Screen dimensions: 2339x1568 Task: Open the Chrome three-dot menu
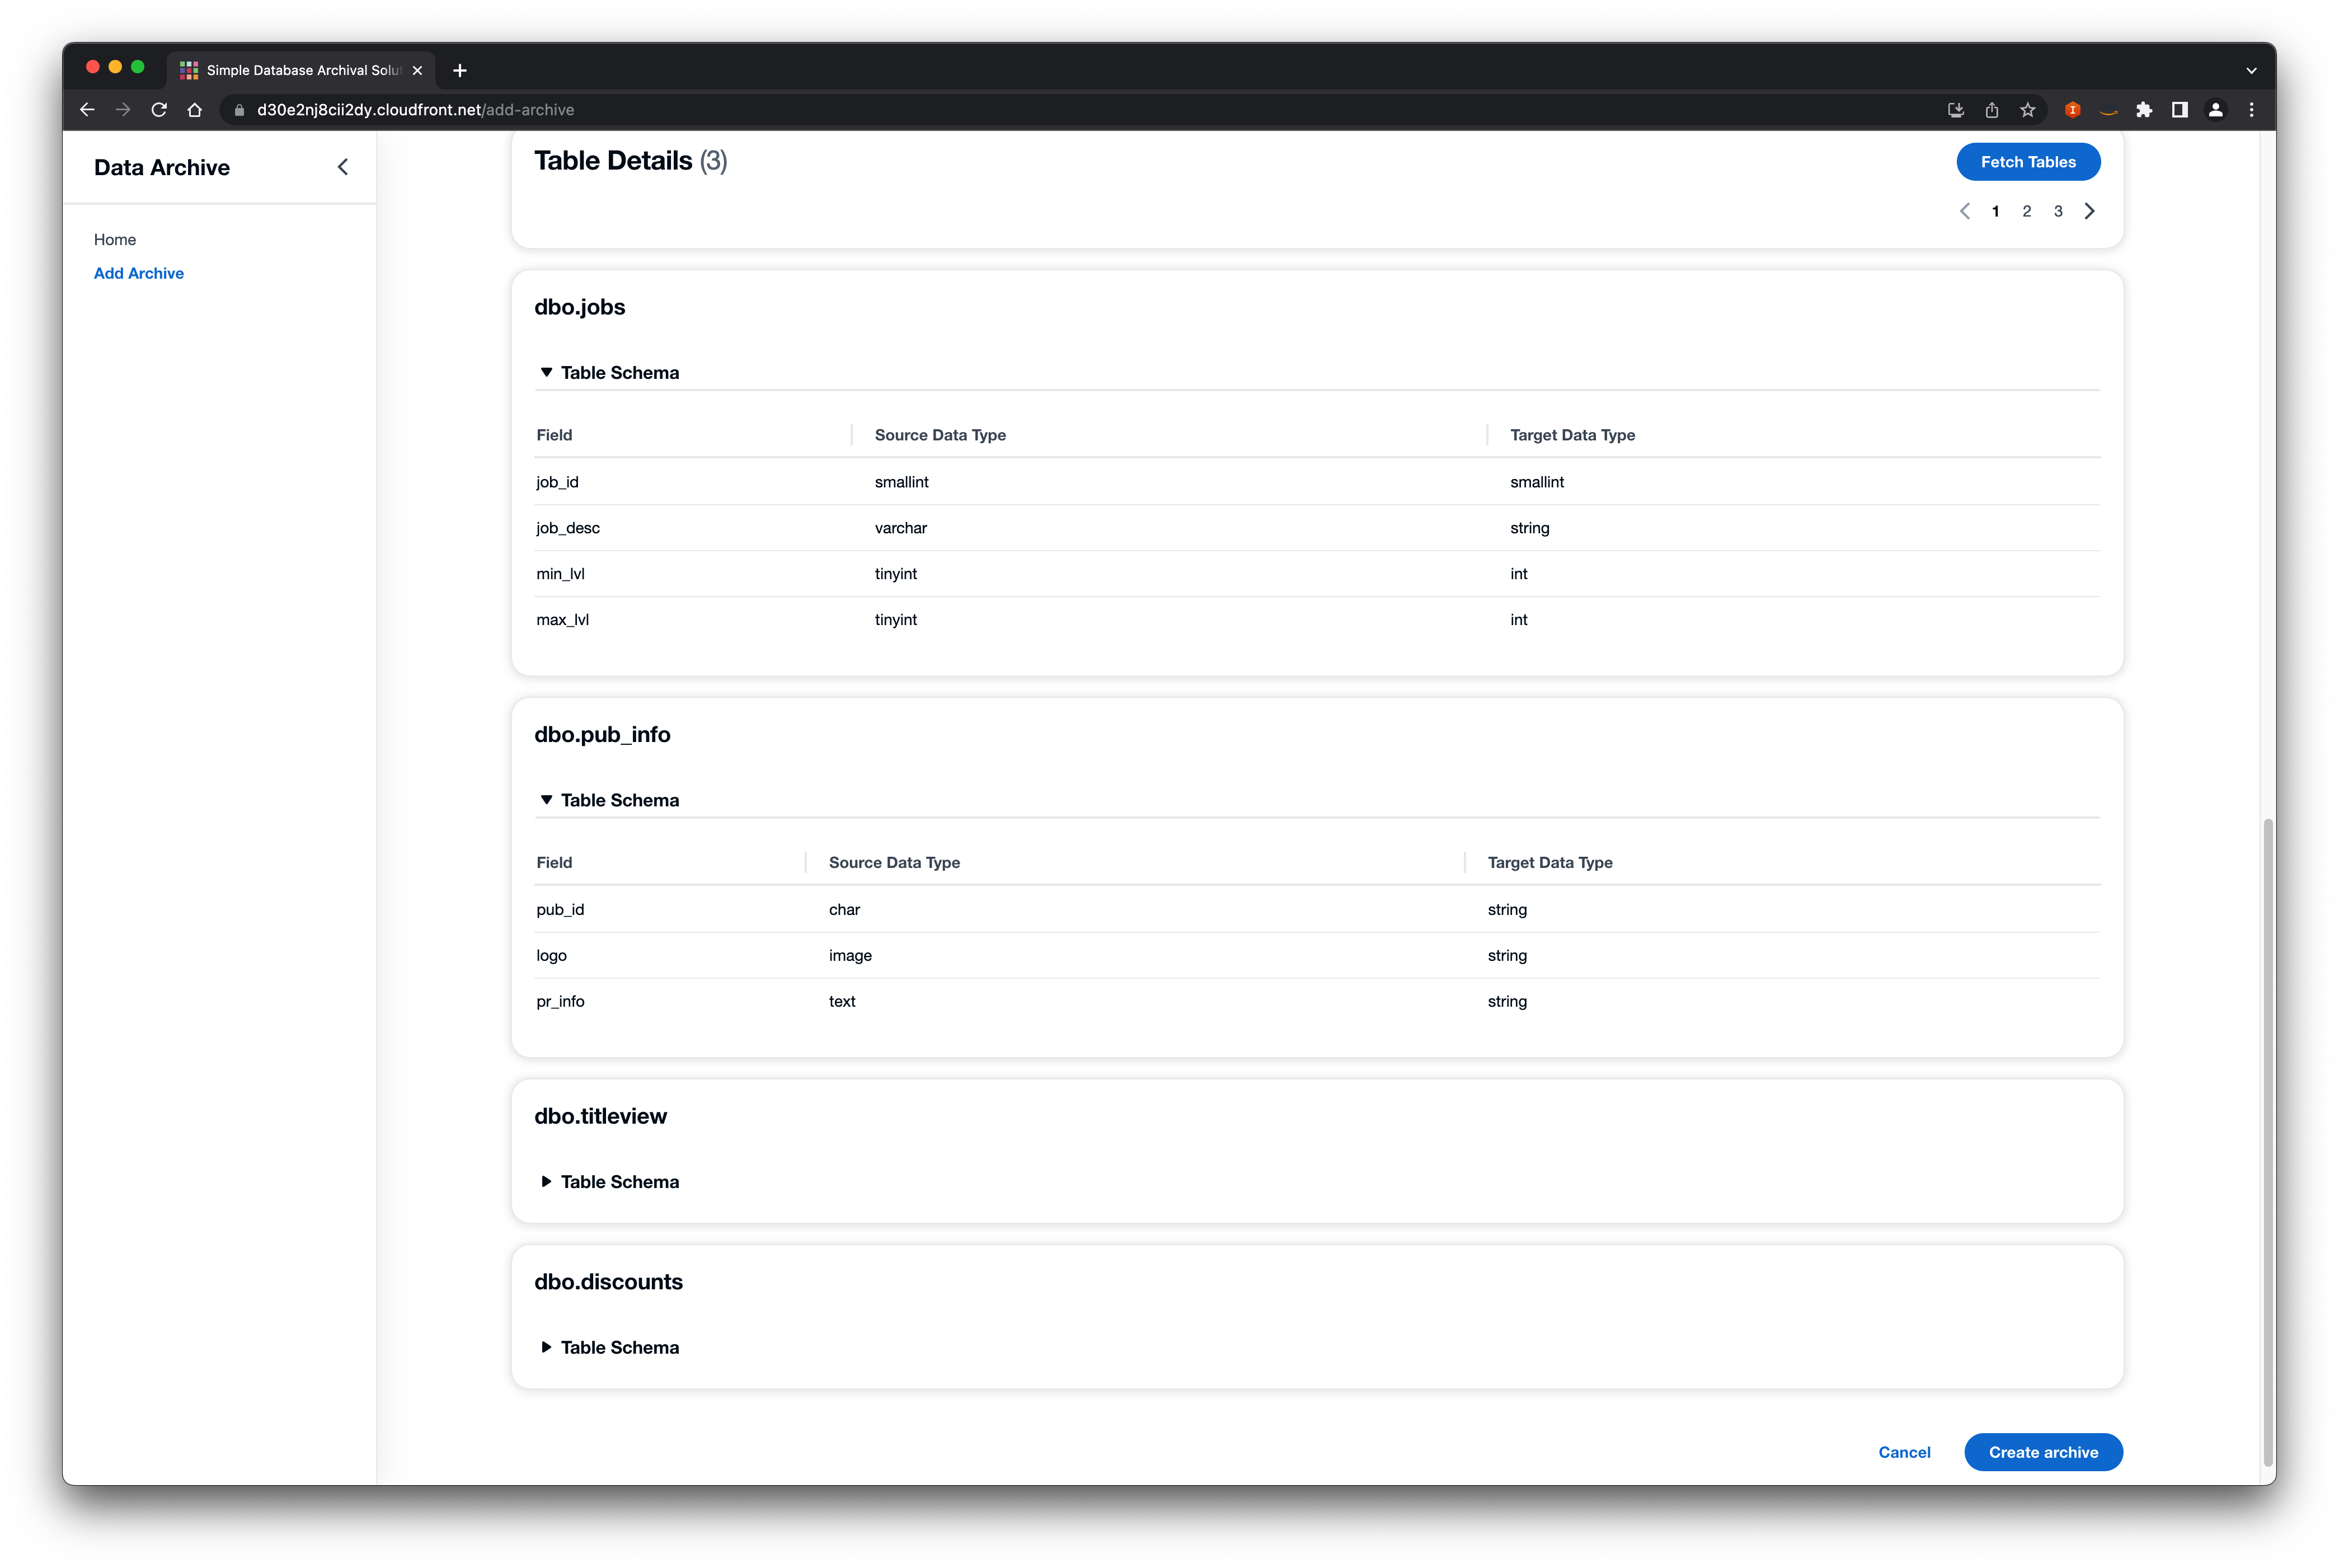pos(2251,110)
